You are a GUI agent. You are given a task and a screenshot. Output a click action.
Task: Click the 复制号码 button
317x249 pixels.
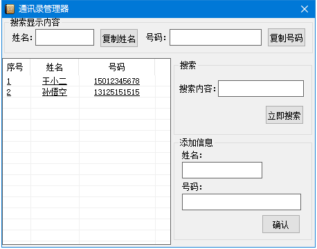pos(287,37)
